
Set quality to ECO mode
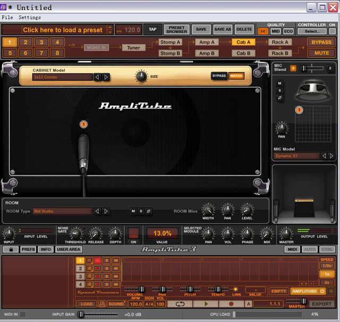tap(287, 31)
